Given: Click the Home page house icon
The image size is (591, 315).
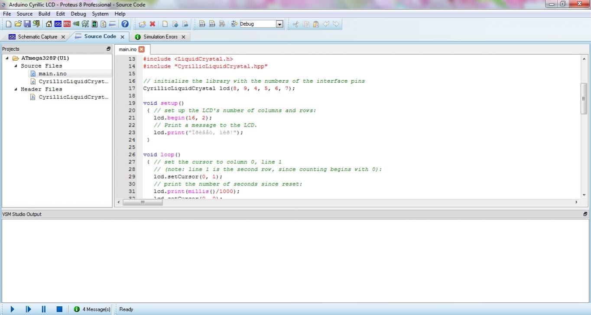Looking at the screenshot, I should click(x=49, y=24).
